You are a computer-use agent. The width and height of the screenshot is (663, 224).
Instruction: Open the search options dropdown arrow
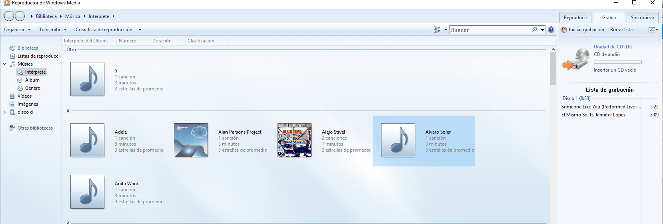[x=542, y=30]
